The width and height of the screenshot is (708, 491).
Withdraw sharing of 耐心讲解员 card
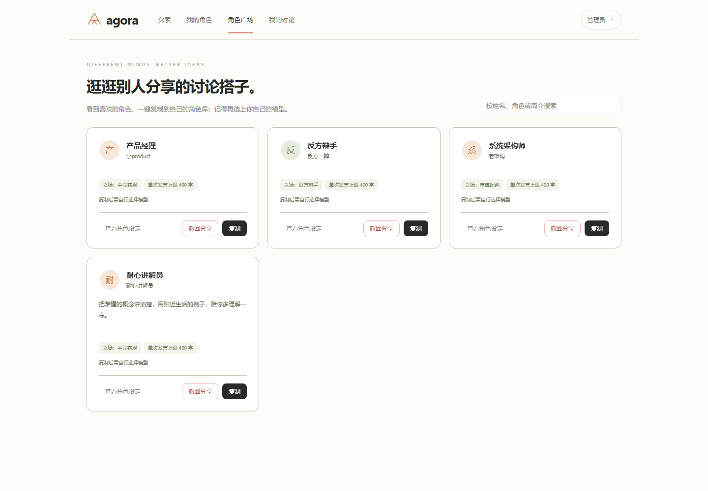coord(200,391)
